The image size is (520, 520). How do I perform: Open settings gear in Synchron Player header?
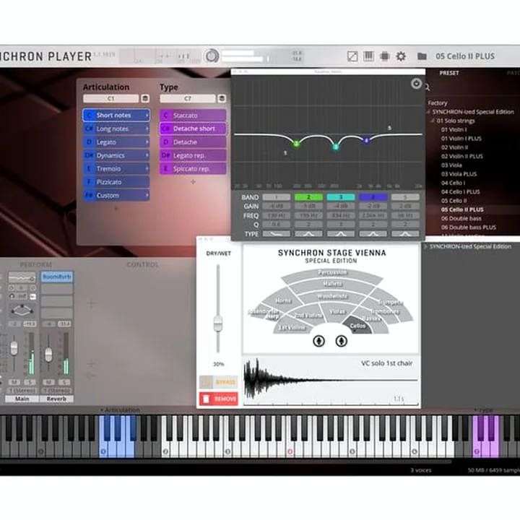tap(401, 56)
